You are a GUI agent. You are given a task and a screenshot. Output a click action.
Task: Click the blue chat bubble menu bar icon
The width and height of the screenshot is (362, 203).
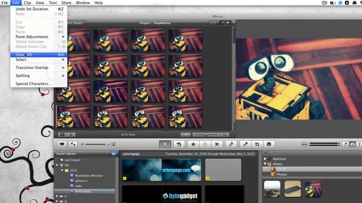pos(341,3)
